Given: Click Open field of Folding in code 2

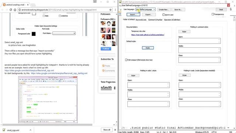Looking at the screenshot, I should 199,85.
